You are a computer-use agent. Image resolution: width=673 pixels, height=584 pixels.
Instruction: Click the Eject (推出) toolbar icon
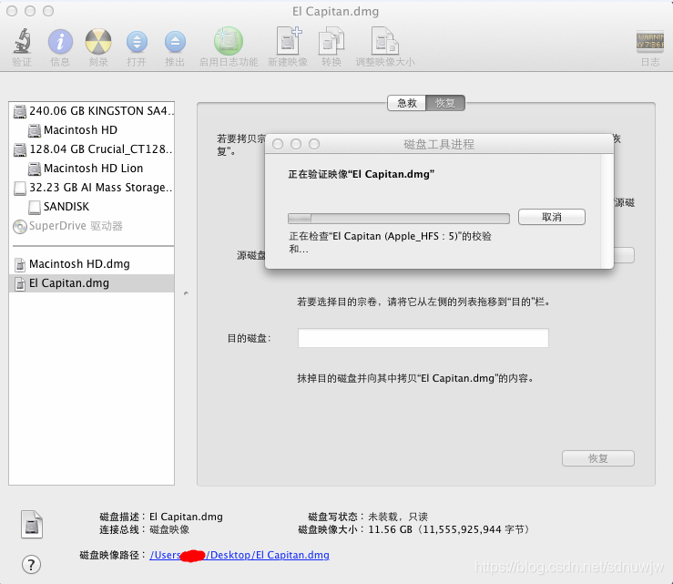[175, 42]
